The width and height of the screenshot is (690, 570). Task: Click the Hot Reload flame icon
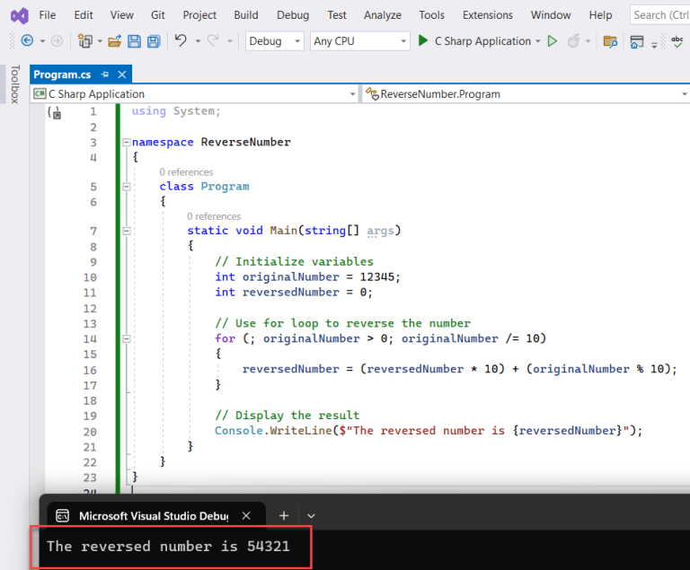click(574, 41)
